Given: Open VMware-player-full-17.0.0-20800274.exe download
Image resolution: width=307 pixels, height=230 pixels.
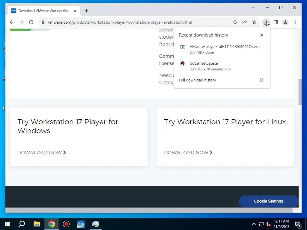Looking at the screenshot, I should tap(222, 49).
